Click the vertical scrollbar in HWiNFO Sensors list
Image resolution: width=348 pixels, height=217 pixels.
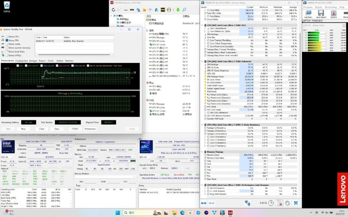tap(300, 69)
